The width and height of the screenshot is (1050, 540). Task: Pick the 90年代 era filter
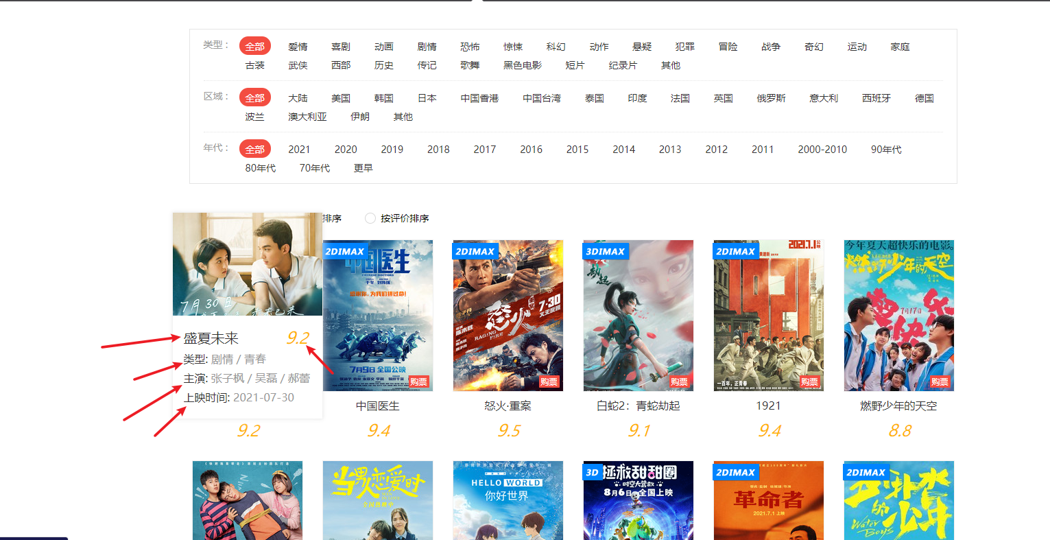click(x=886, y=150)
